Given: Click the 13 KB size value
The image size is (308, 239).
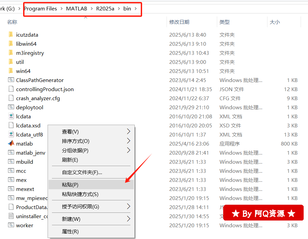Looking at the screenshot, I should click(291, 134).
